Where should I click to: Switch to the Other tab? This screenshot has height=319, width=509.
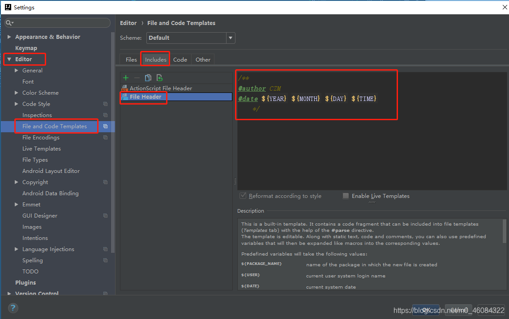point(203,59)
